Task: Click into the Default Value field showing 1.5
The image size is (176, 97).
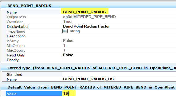Action: (x=119, y=94)
